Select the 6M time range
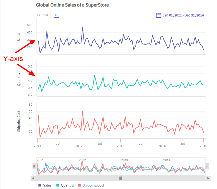Viewport: 217px width, 189px height. tap(46, 15)
